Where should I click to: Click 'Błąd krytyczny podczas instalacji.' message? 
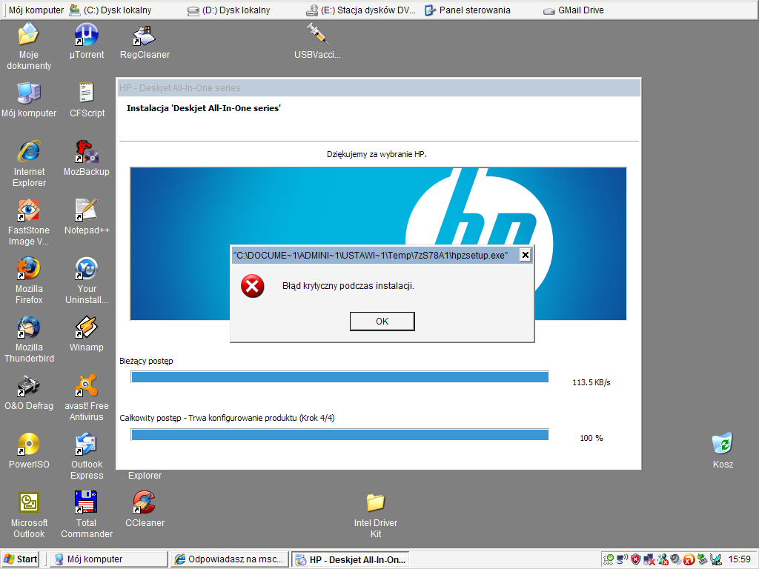tap(348, 286)
